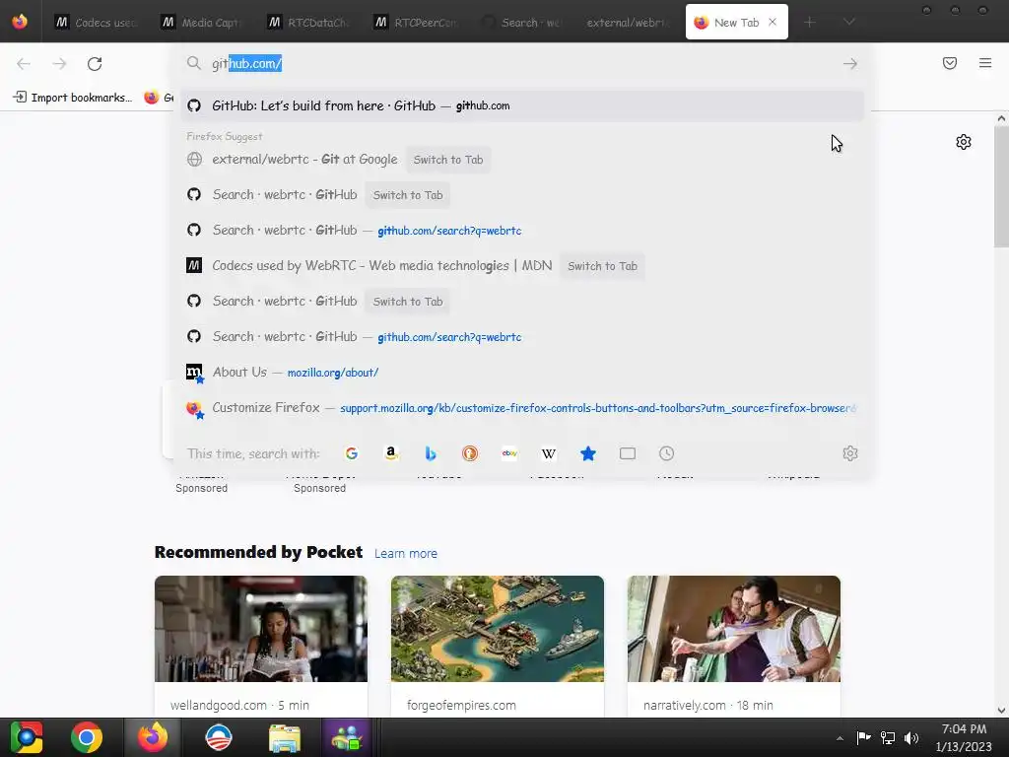Switch to Search webrtc tab
The image size is (1009, 757).
[x=523, y=22]
